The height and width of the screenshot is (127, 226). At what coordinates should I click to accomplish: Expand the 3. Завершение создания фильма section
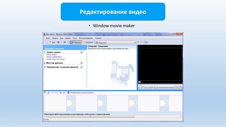coord(82,67)
